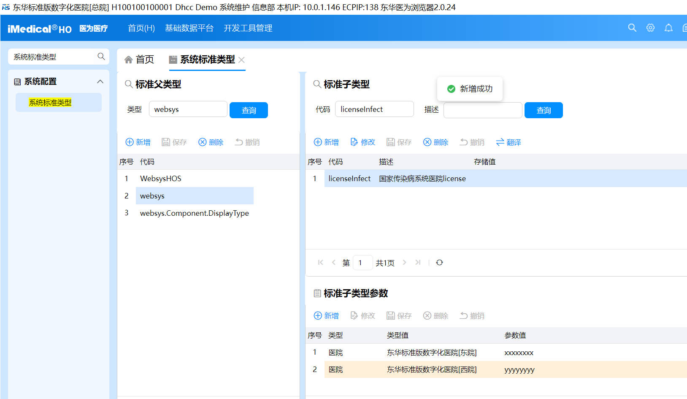Collapse the 系统配置 section chevron
Screen dimensions: 687x399
(x=100, y=81)
